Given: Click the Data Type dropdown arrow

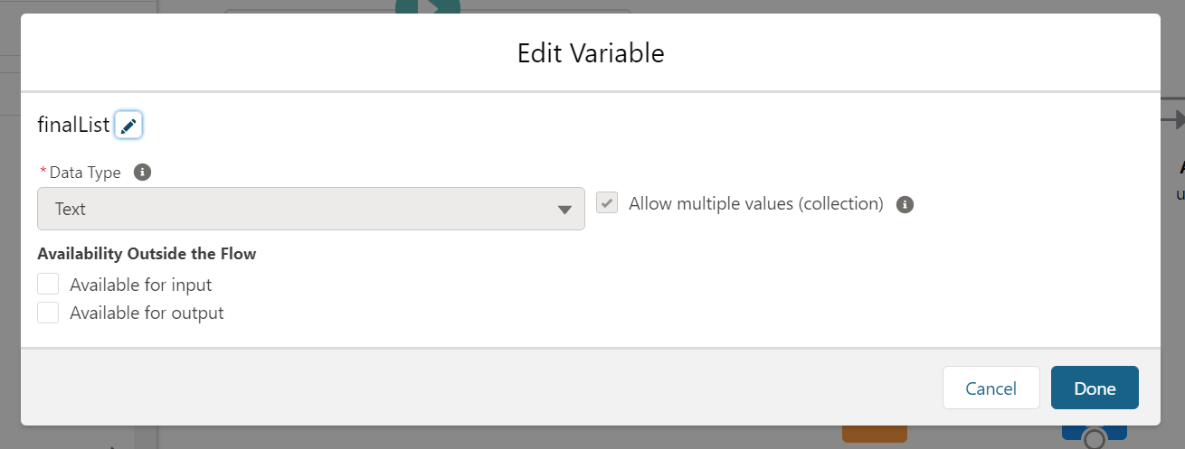Looking at the screenshot, I should [x=564, y=210].
